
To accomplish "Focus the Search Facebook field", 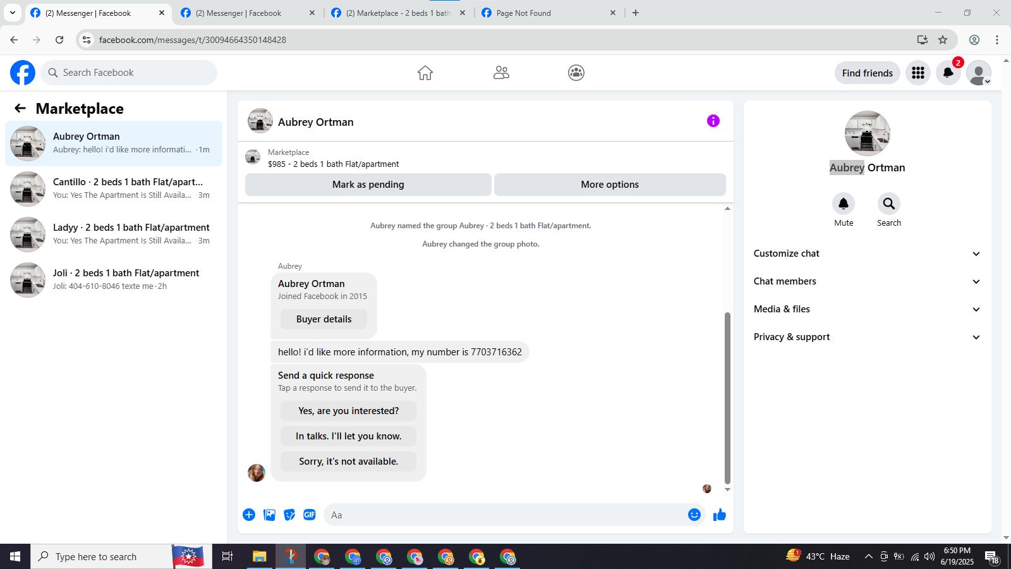I will 129,73.
